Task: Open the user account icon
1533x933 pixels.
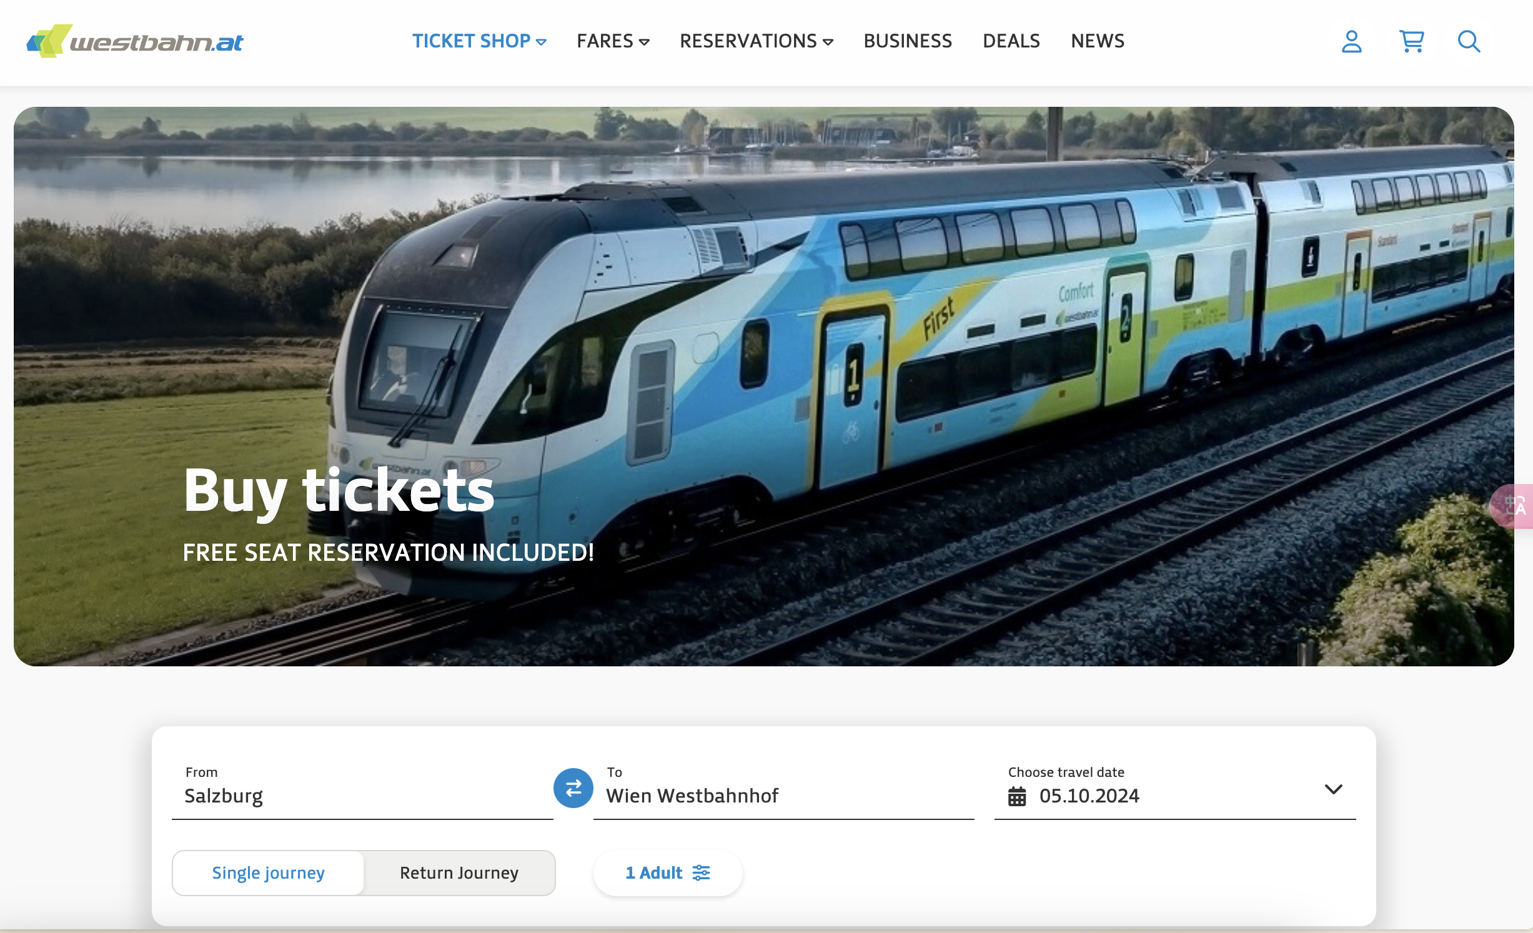Action: tap(1351, 42)
